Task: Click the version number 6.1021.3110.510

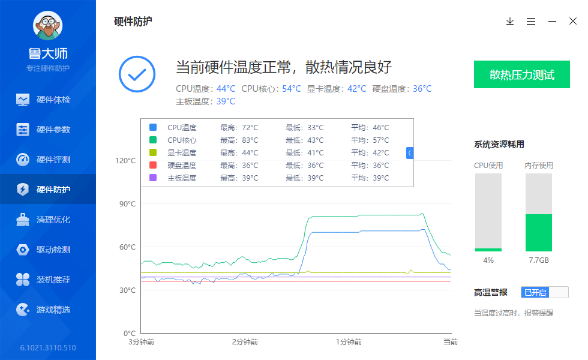Action: click(x=48, y=347)
